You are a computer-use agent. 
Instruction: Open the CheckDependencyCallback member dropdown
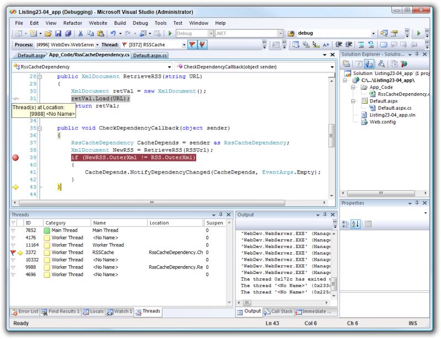[332, 67]
